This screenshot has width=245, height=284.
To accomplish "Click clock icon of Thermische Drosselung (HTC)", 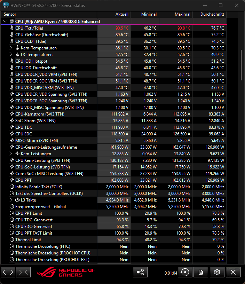I will point(12,246).
